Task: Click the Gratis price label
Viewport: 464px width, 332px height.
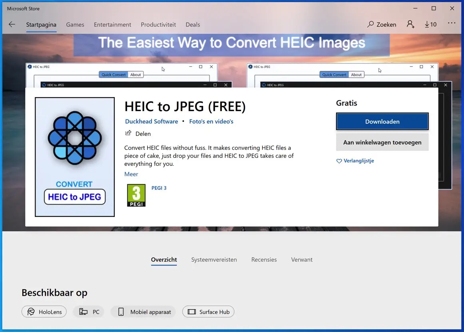Action: (x=347, y=103)
